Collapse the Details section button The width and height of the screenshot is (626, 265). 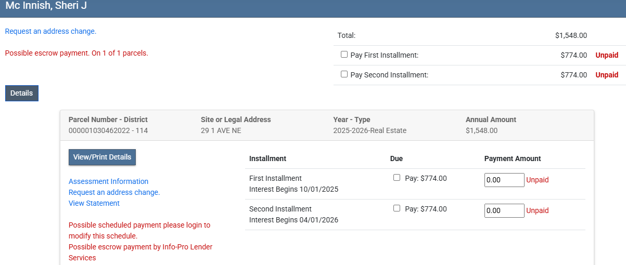click(21, 93)
